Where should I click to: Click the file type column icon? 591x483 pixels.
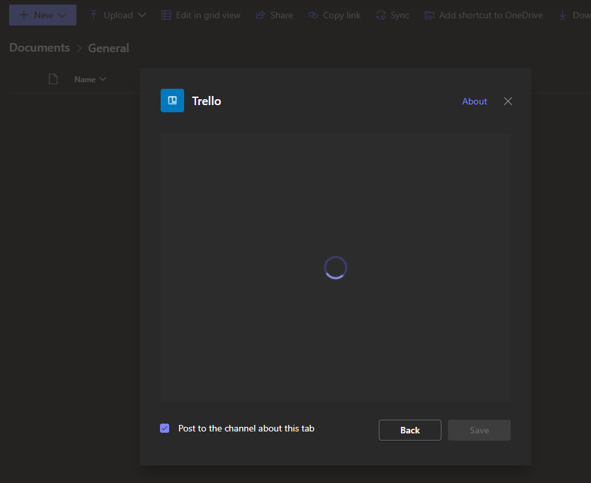click(53, 79)
